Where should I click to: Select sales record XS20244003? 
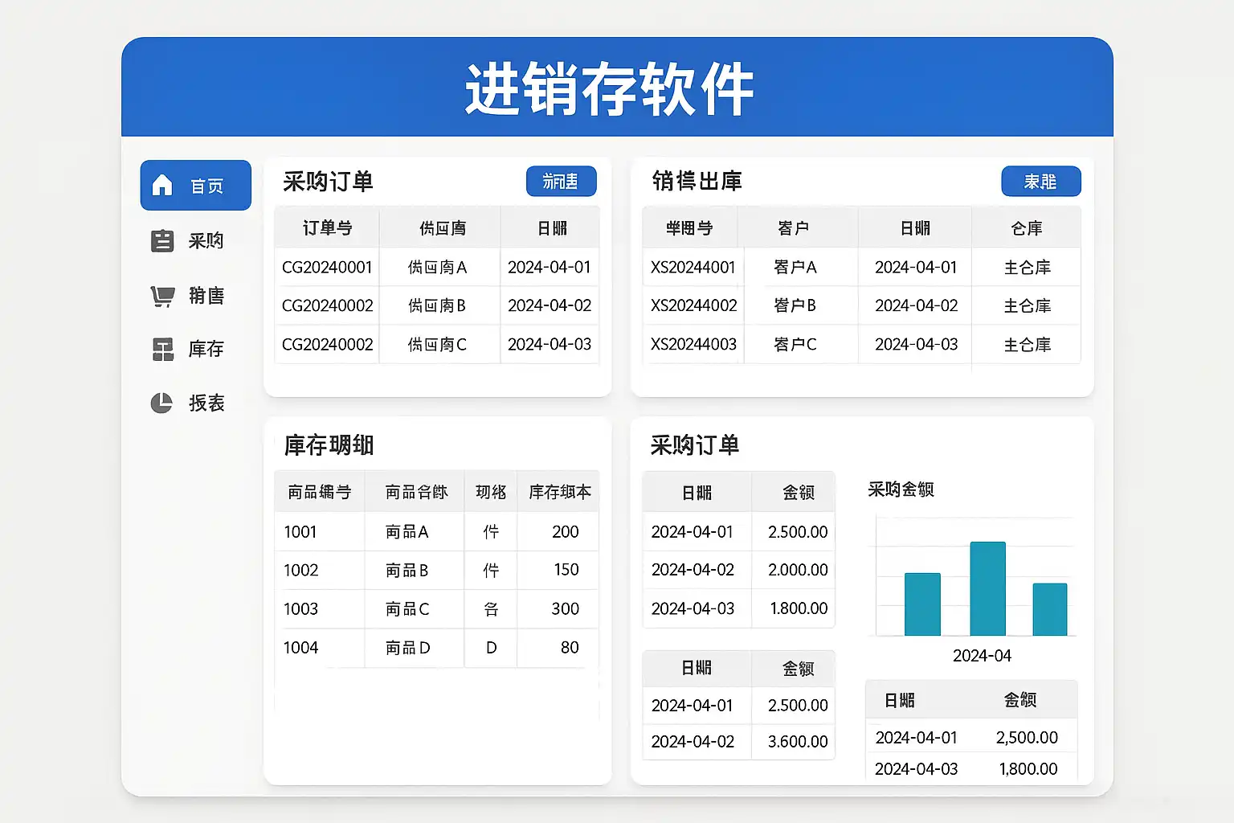click(x=693, y=344)
